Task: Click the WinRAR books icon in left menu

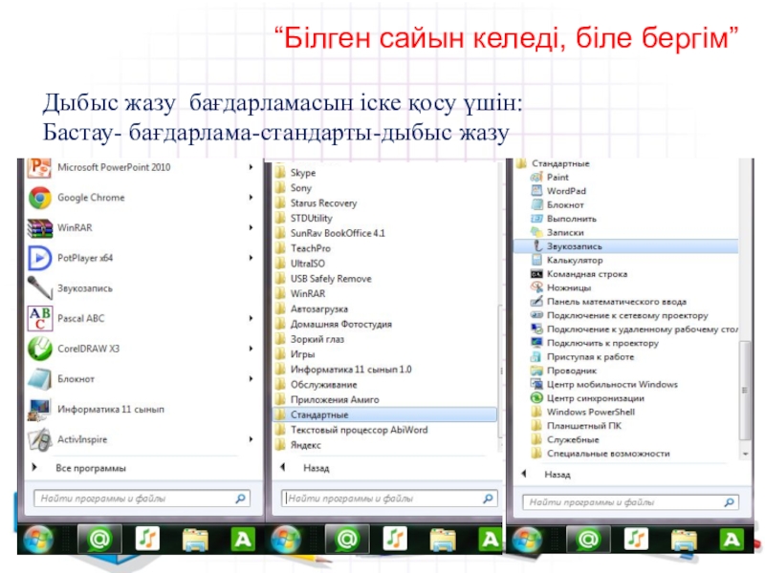Action: click(x=39, y=228)
